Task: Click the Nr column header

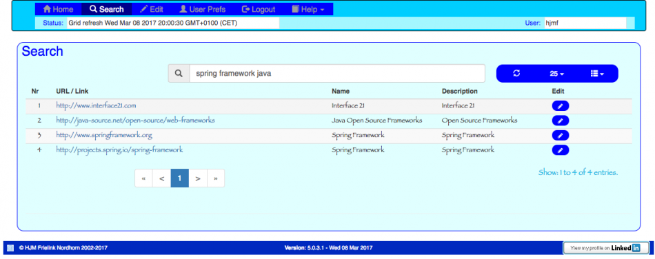Action: click(x=35, y=91)
